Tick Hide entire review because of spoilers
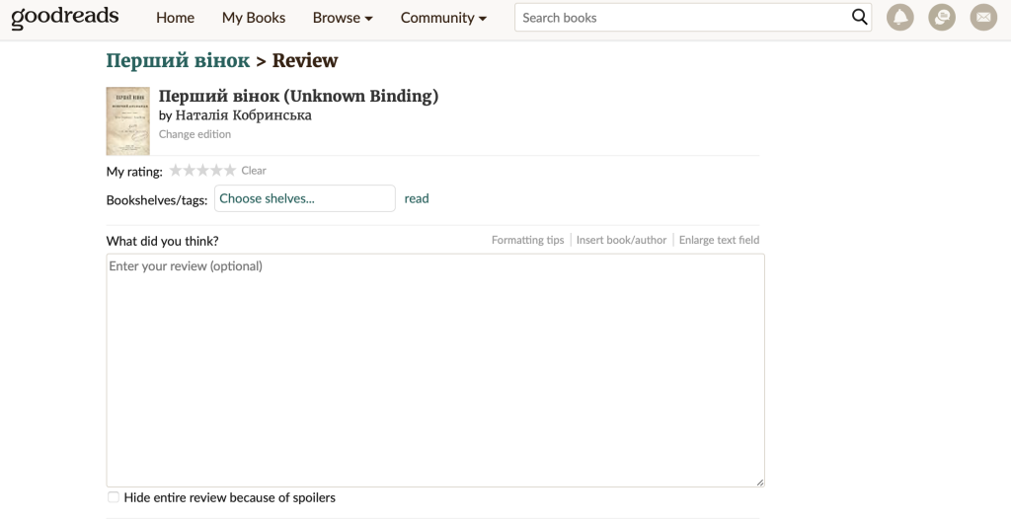 pos(114,497)
